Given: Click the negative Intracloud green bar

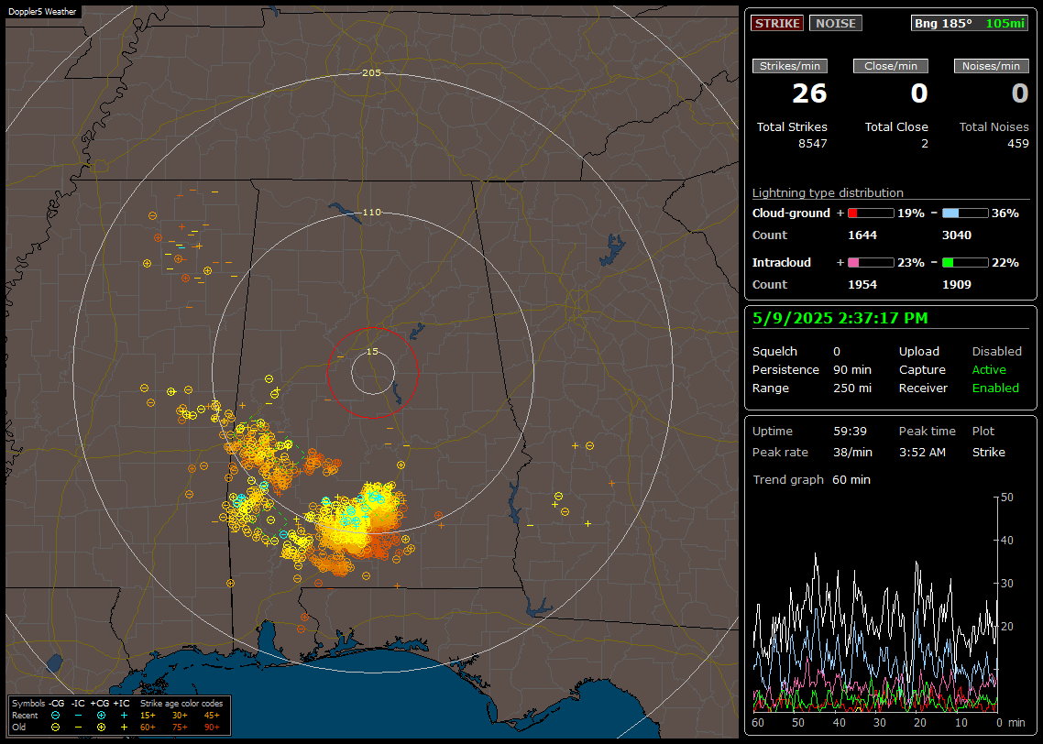Looking at the screenshot, I should 965,263.
